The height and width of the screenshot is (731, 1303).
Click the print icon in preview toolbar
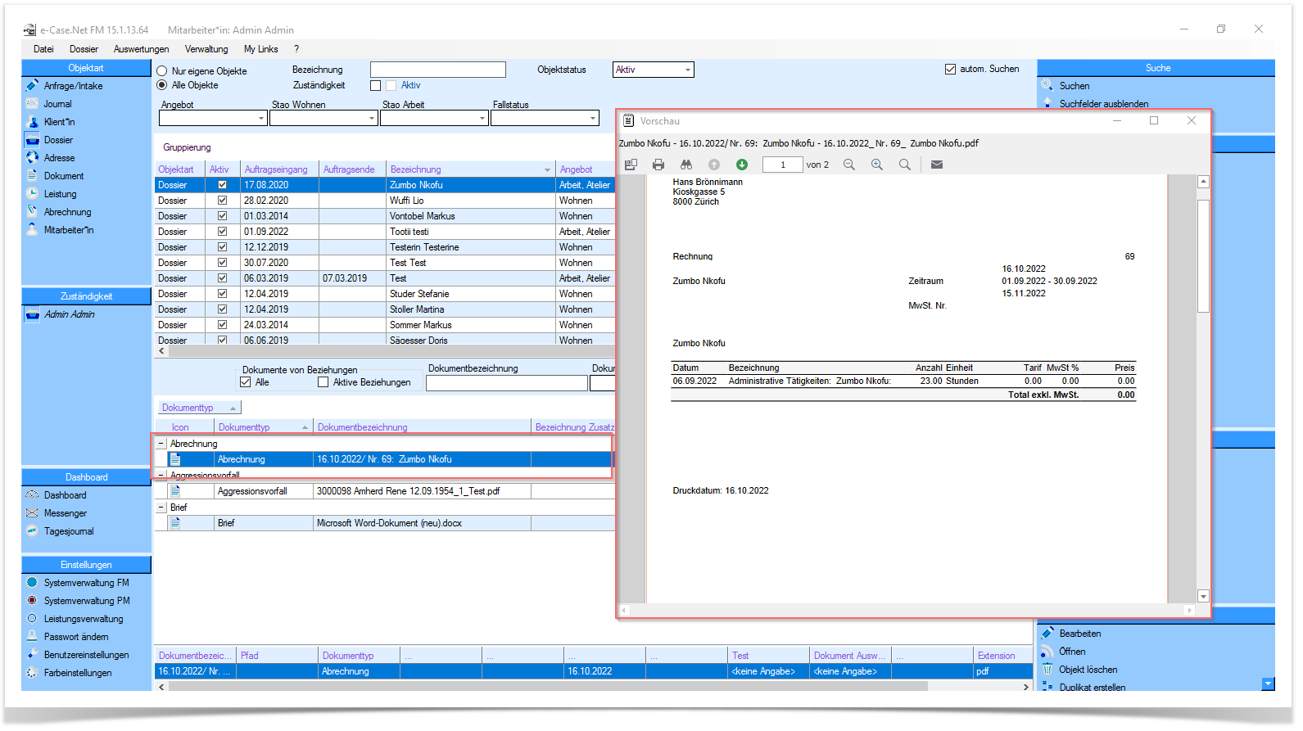pos(658,165)
